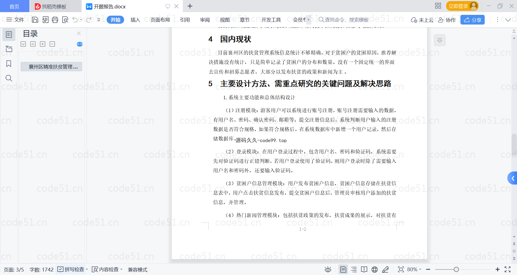Click the Print icon
The width and height of the screenshot is (517, 275).
pyautogui.click(x=55, y=20)
